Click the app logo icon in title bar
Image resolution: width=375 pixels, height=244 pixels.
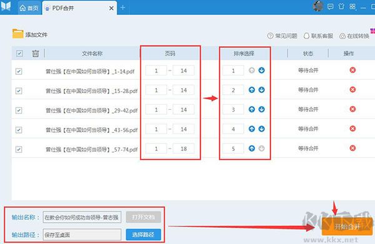coord(6,6)
